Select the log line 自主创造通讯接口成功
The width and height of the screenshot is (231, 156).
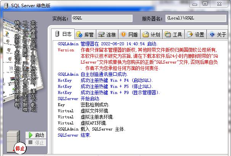[93, 74]
